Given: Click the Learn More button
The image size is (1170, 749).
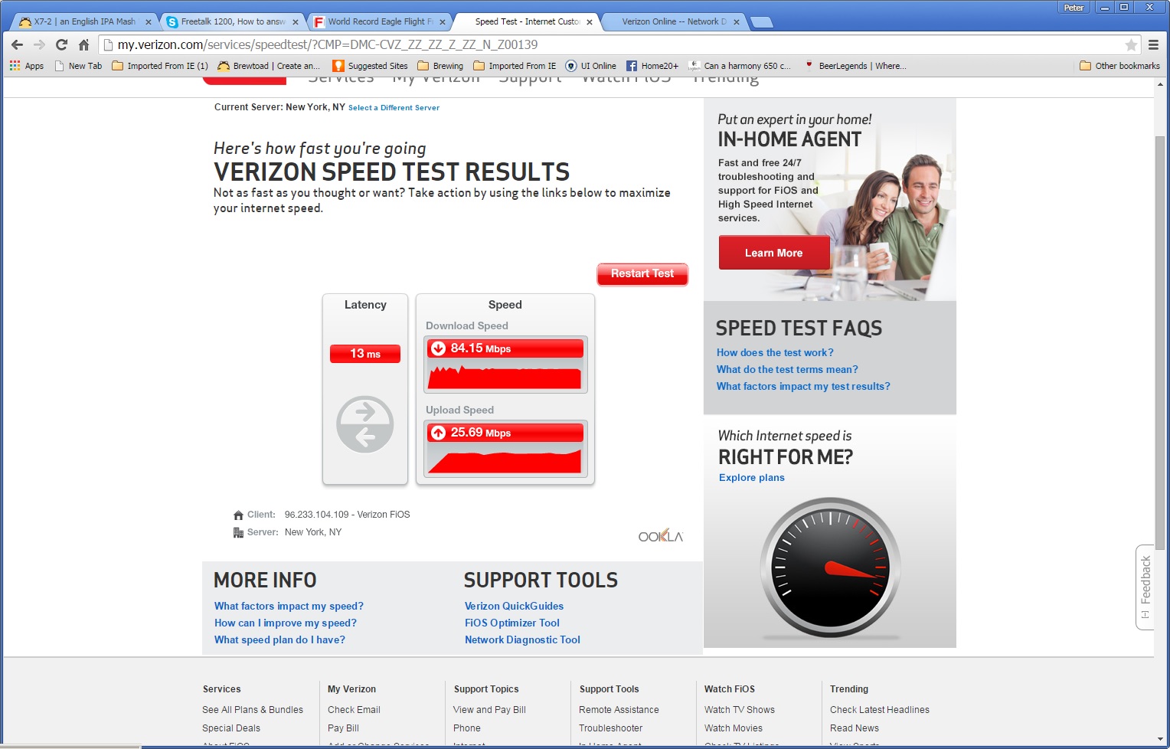Looking at the screenshot, I should click(x=774, y=253).
